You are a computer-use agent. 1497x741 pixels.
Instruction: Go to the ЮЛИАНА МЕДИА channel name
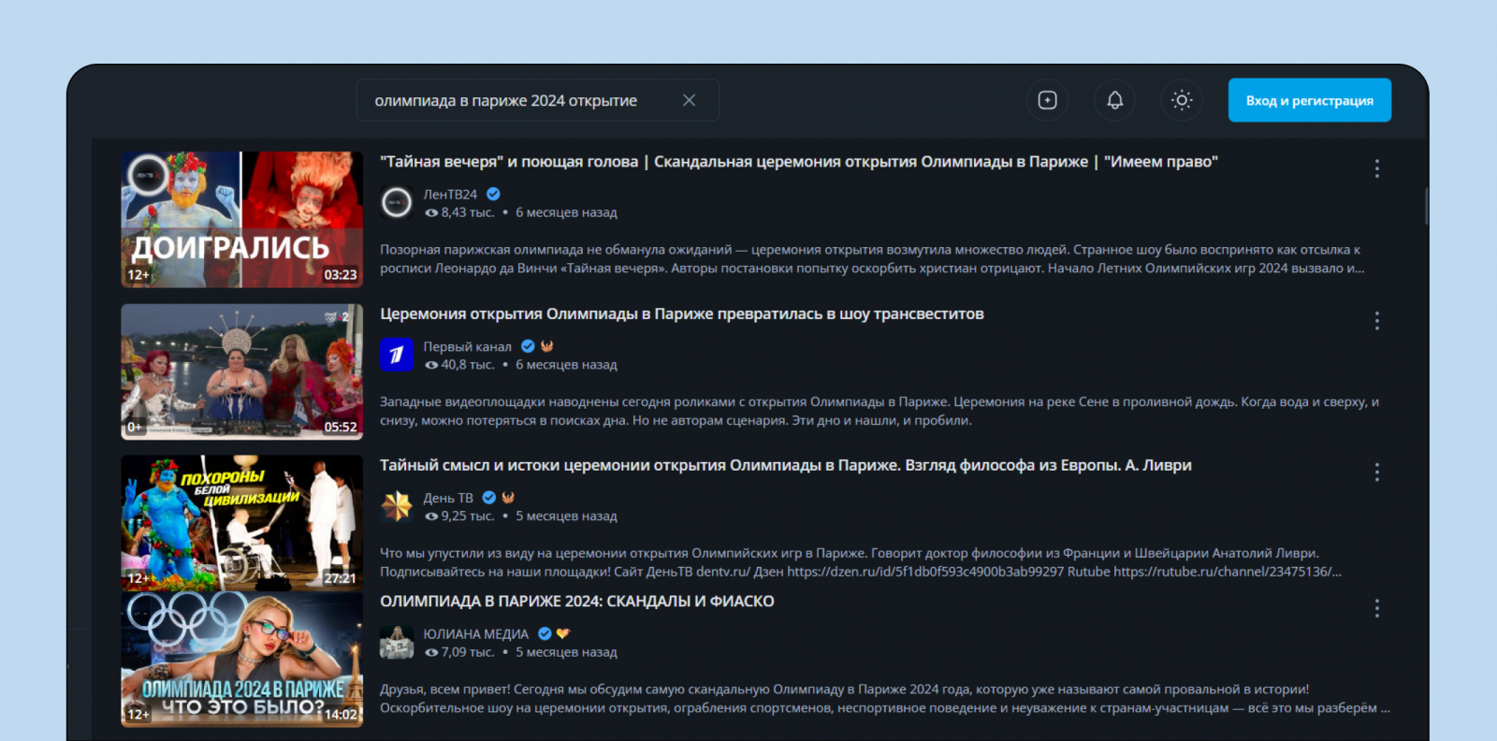(475, 634)
